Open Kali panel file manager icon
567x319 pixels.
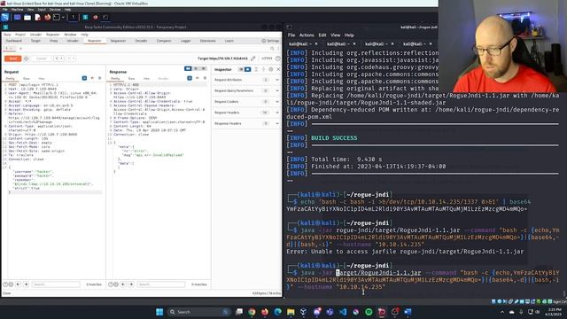pos(27,17)
